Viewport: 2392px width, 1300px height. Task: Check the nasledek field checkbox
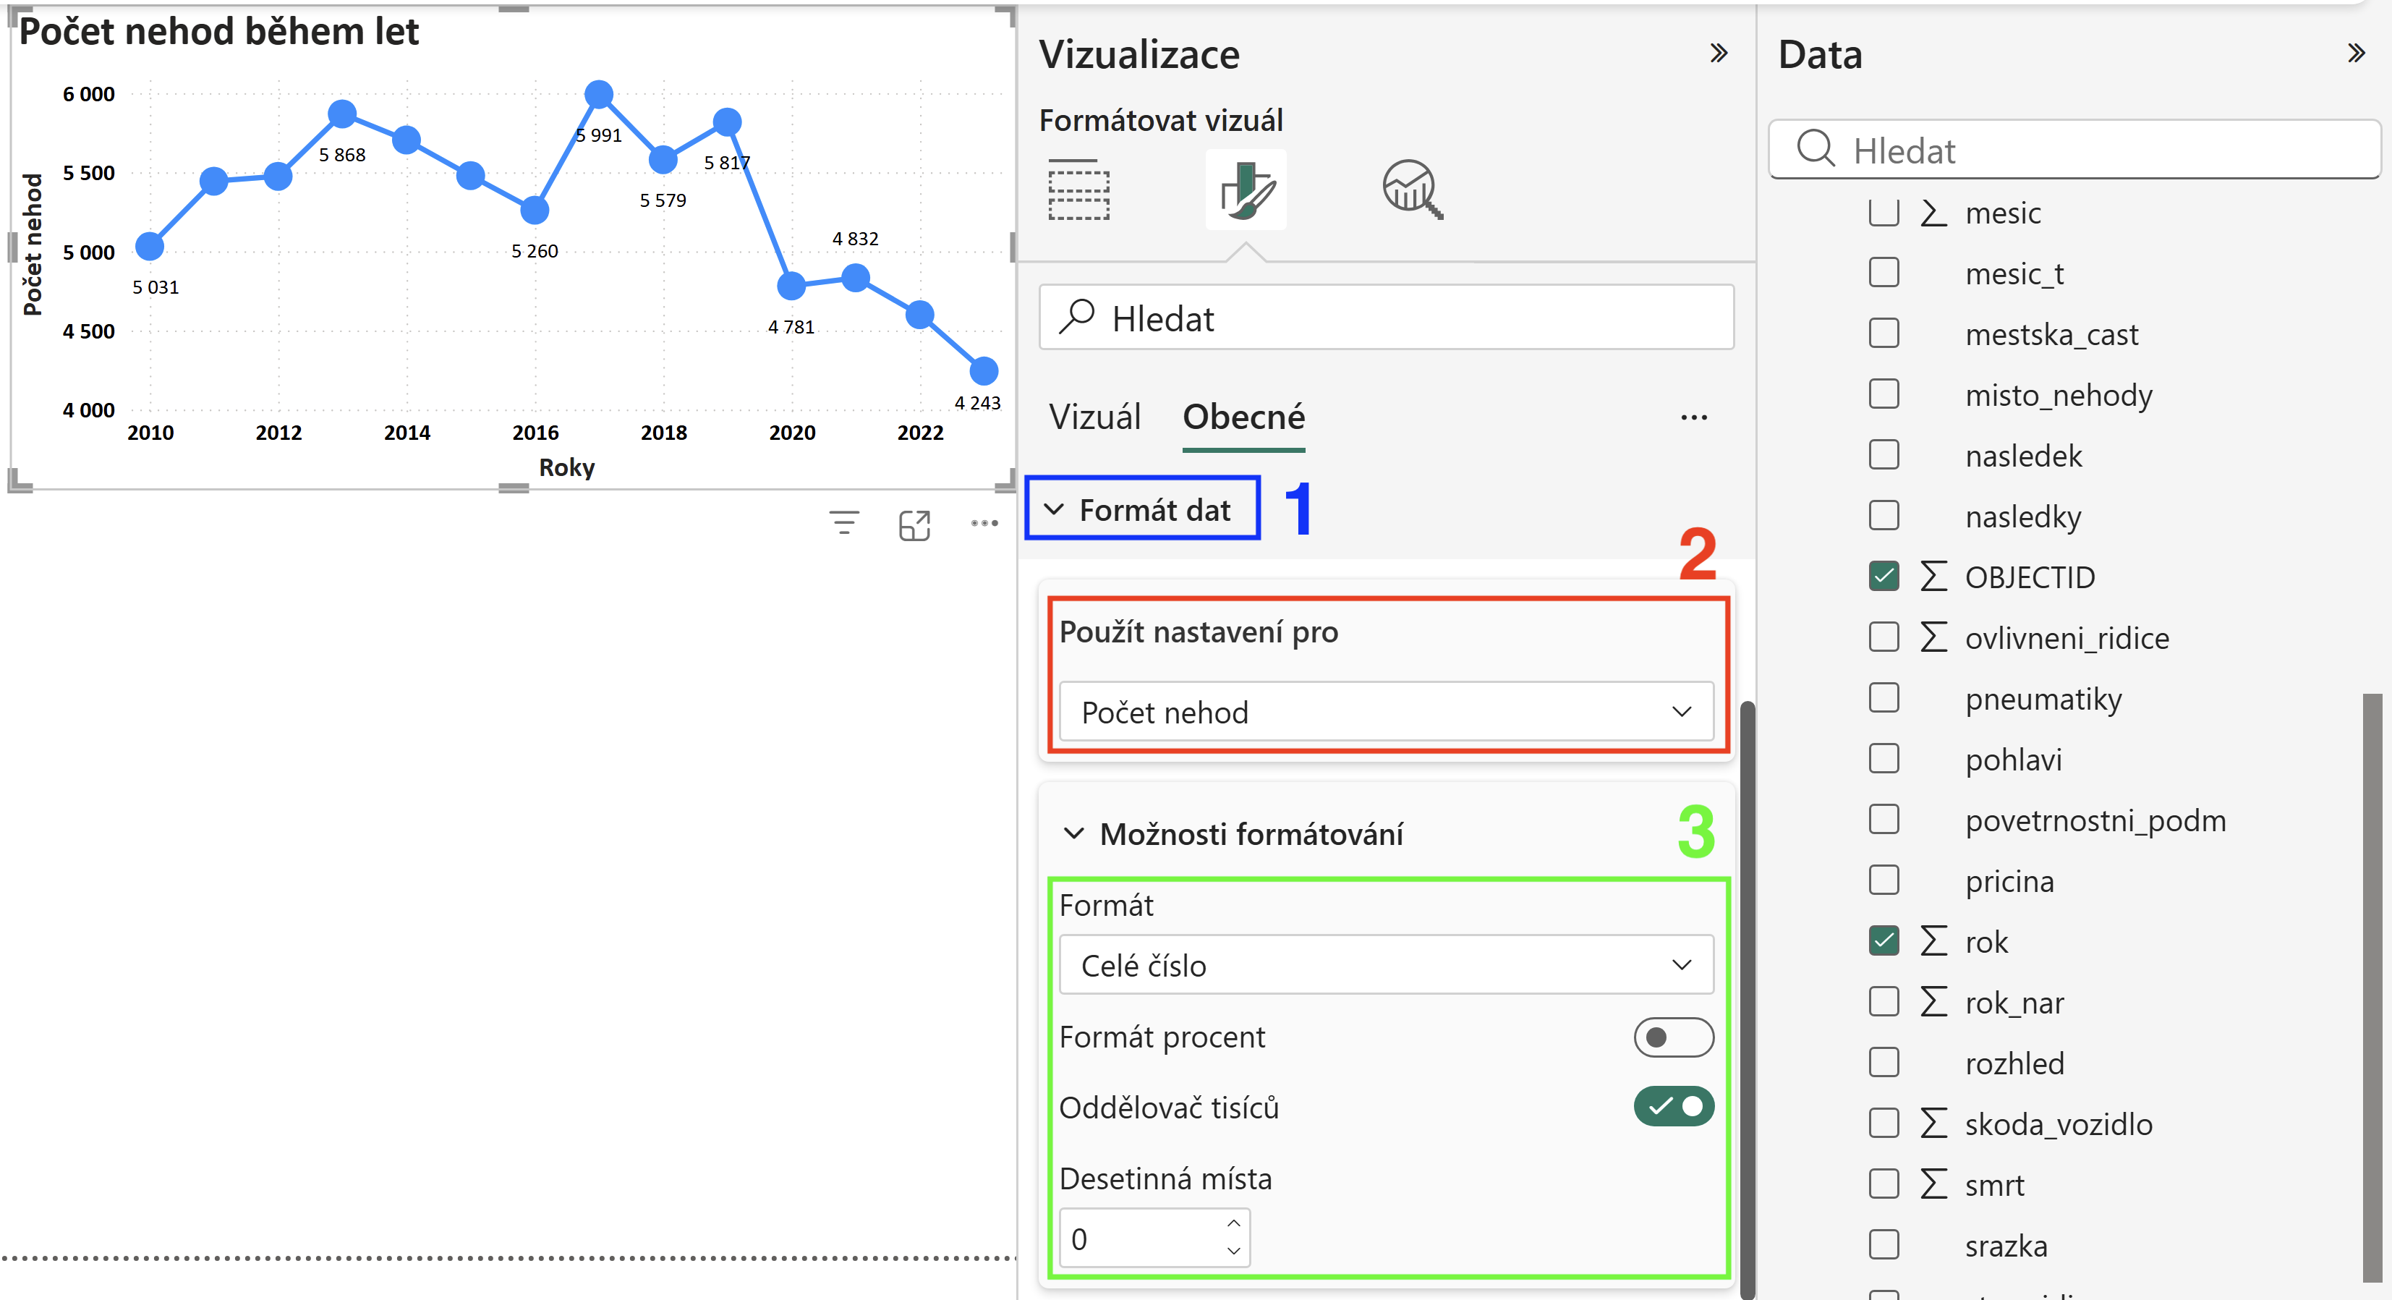pos(1884,455)
